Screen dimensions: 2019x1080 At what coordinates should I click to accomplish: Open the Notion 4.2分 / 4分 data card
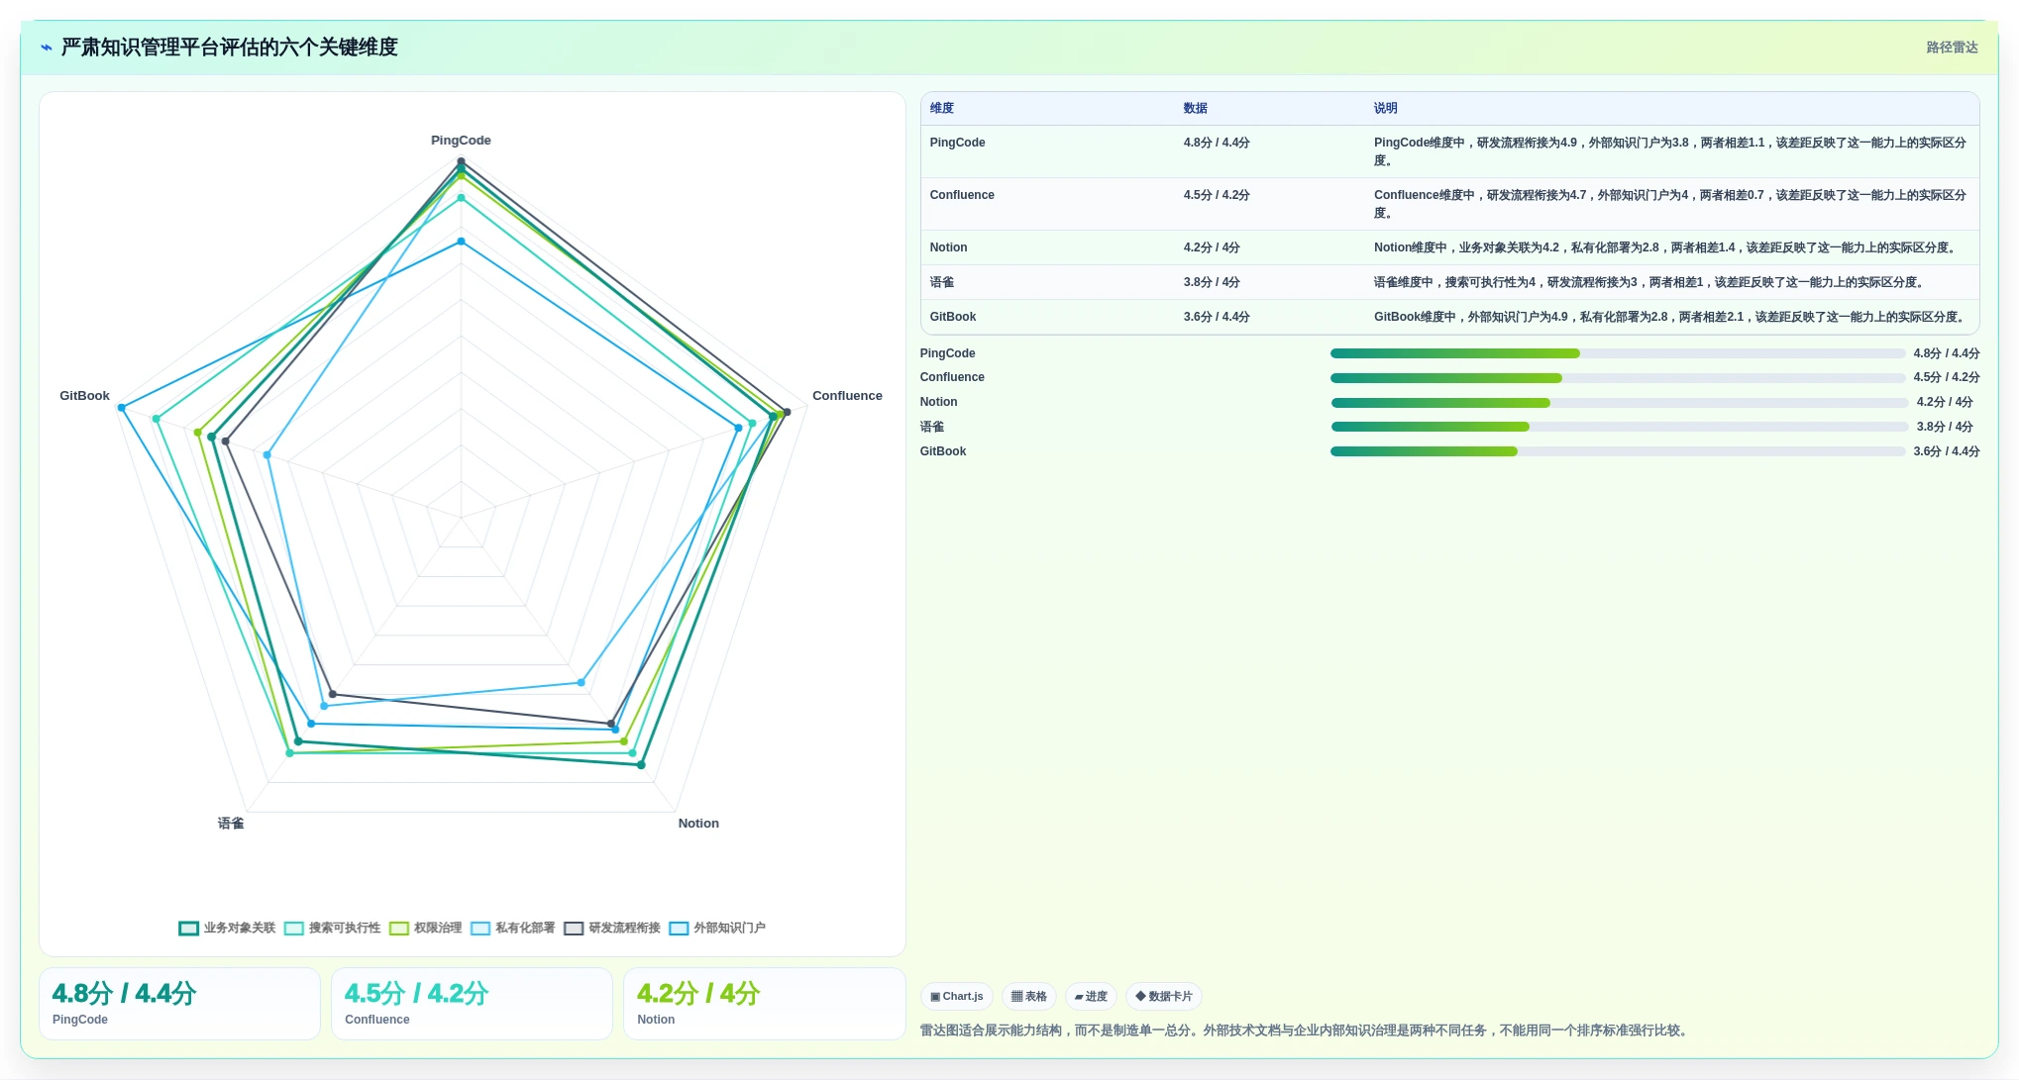tap(764, 1004)
